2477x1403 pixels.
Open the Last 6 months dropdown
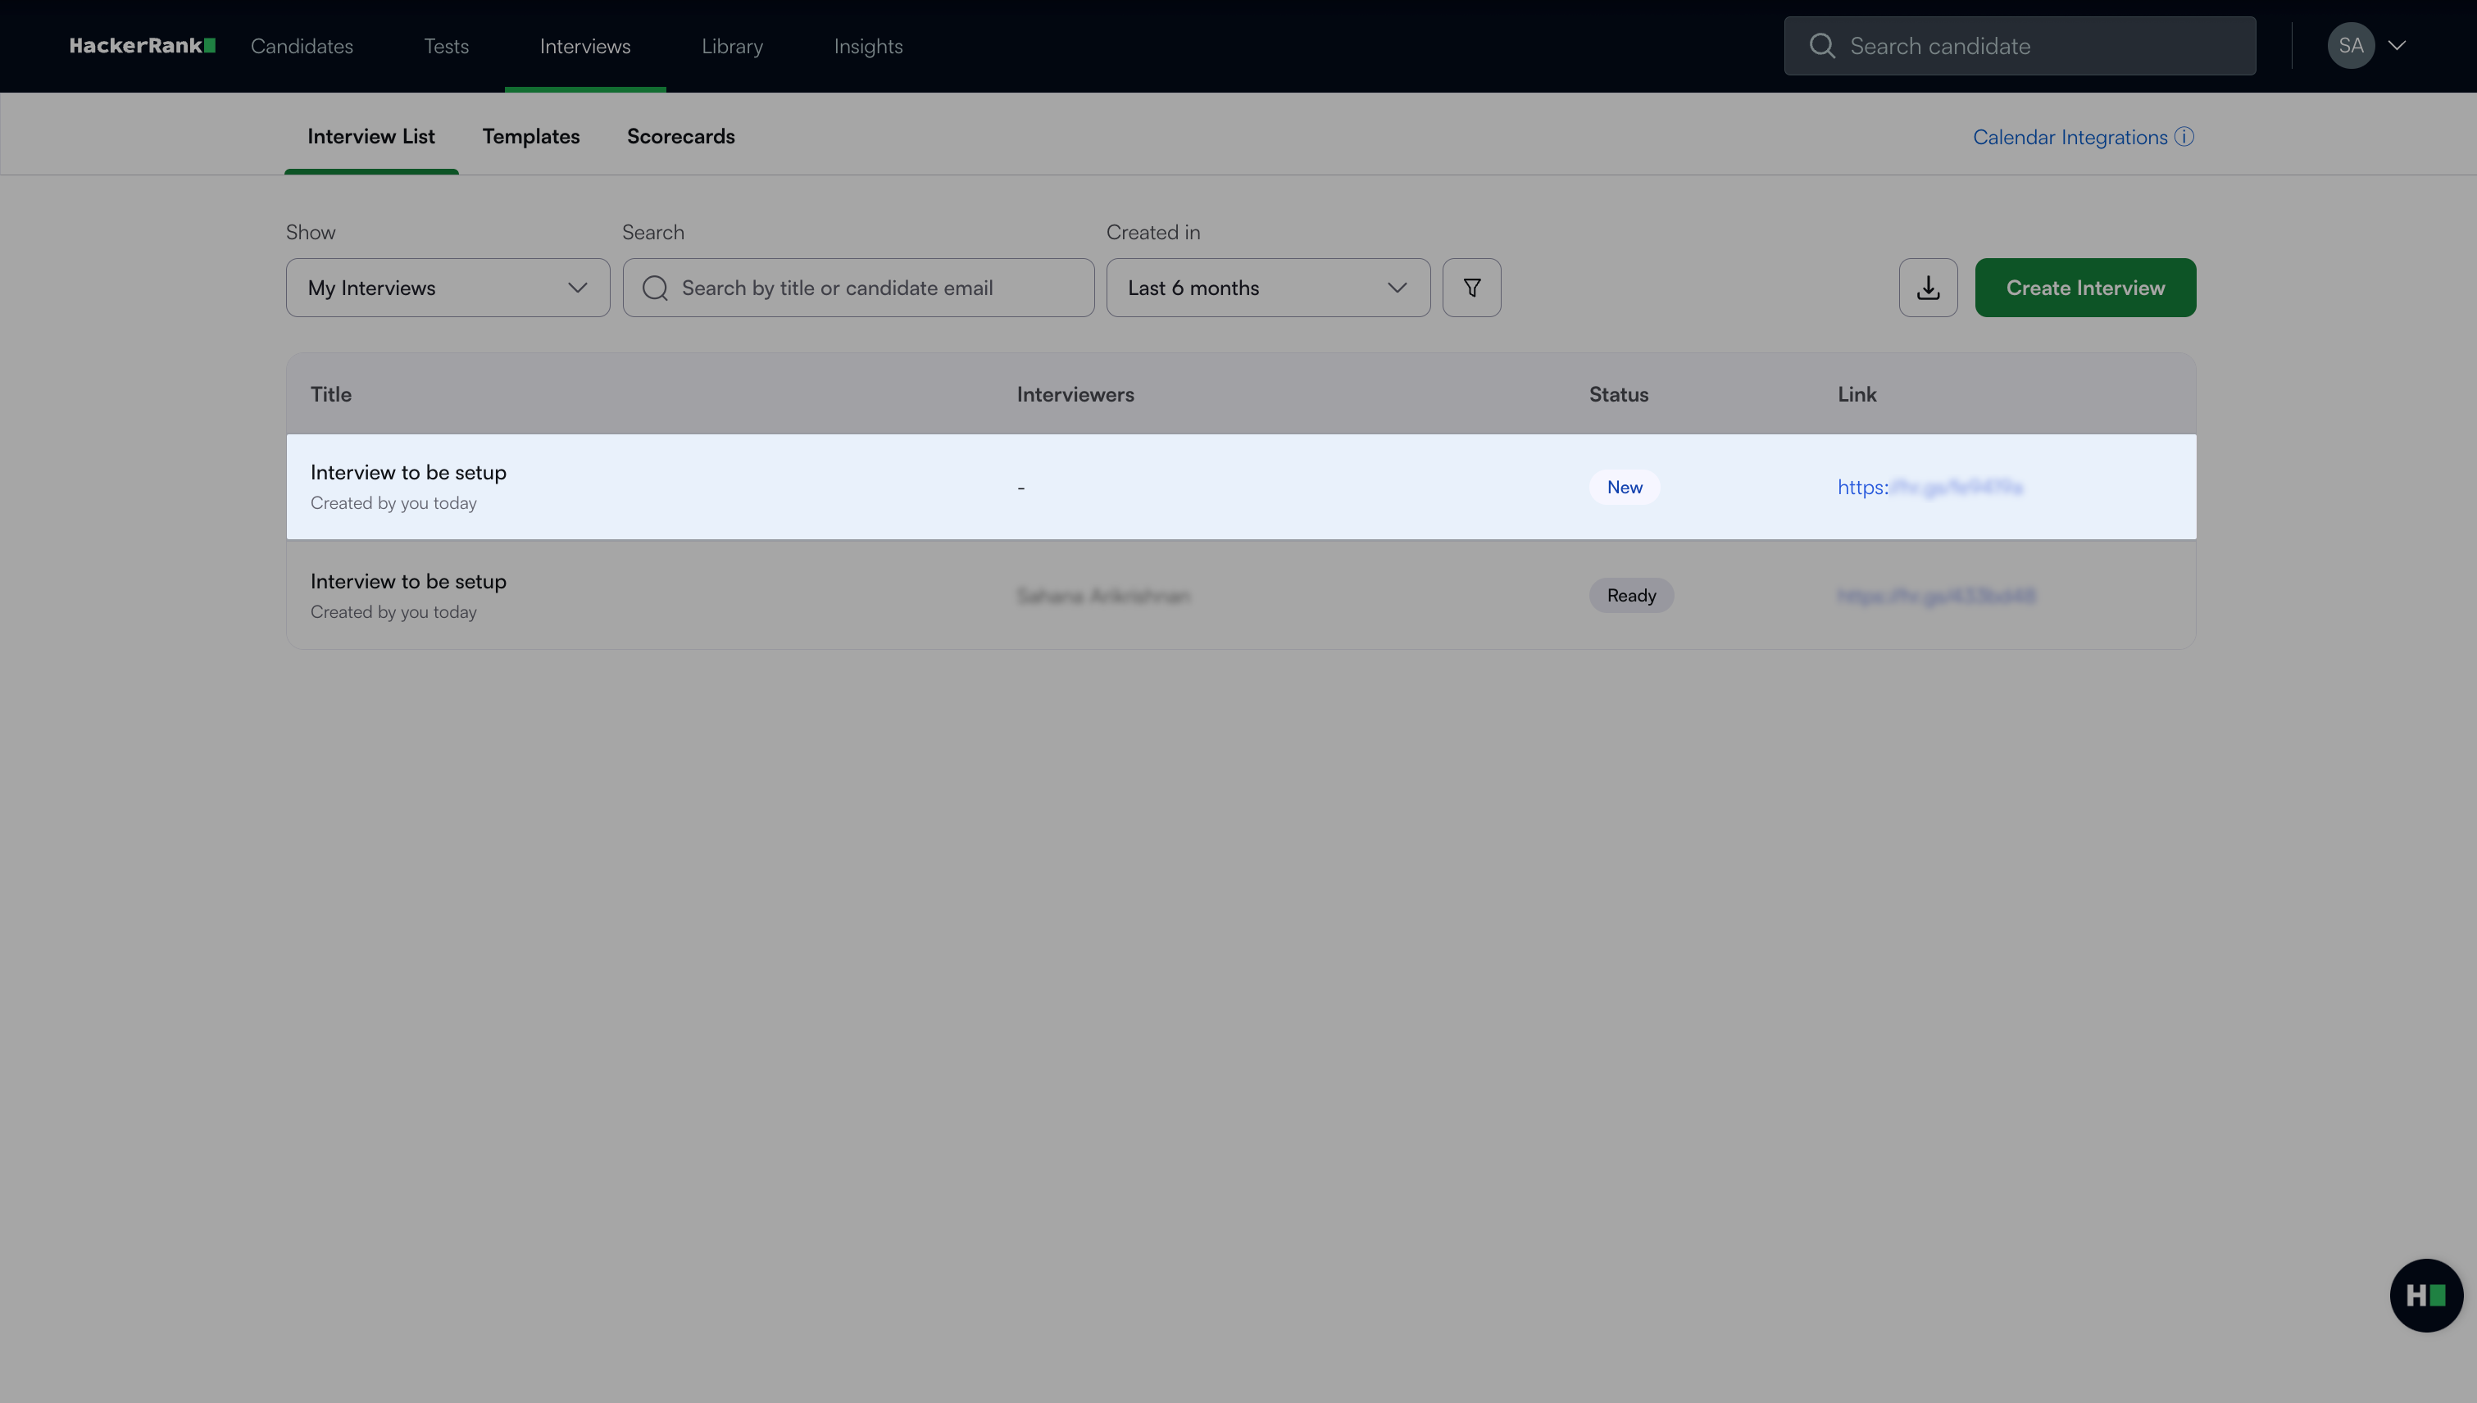pos(1267,287)
